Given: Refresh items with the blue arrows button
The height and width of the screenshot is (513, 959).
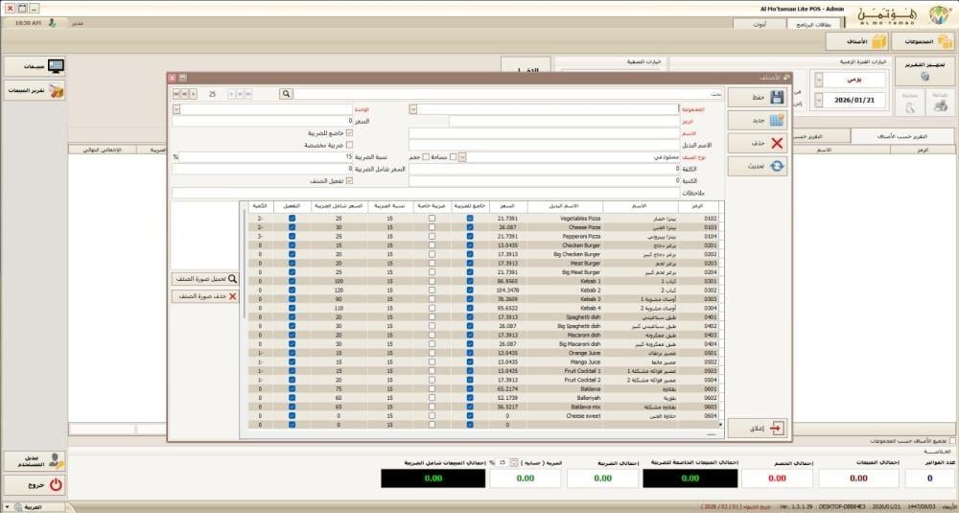Looking at the screenshot, I should 758,166.
